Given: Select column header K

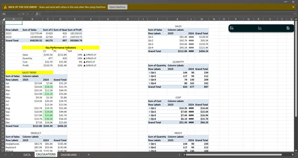Looking at the screenshot, I should coord(177,19).
